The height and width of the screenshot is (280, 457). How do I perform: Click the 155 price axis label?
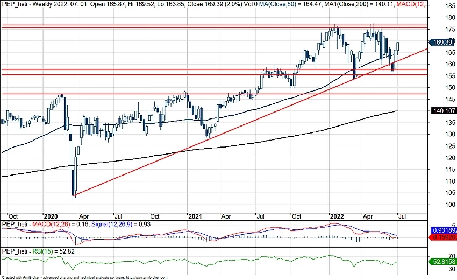click(451, 76)
